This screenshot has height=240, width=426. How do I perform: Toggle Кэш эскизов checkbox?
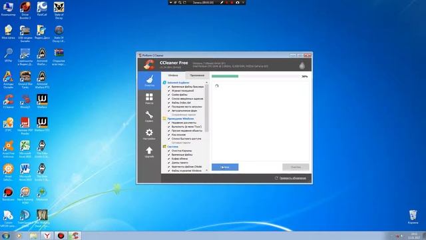click(168, 135)
